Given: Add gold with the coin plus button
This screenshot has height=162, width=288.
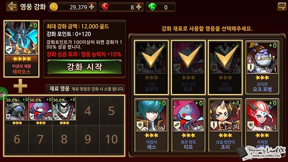Looking at the screenshot, I should point(92,7).
